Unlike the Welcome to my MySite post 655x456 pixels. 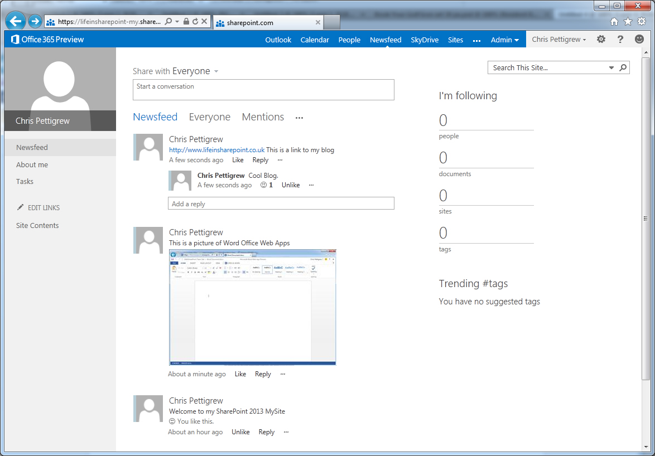240,432
